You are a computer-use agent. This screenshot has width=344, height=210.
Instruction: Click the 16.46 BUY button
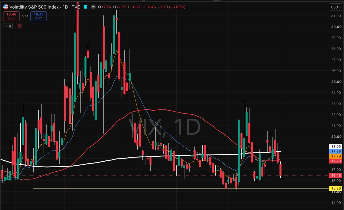(x=38, y=16)
